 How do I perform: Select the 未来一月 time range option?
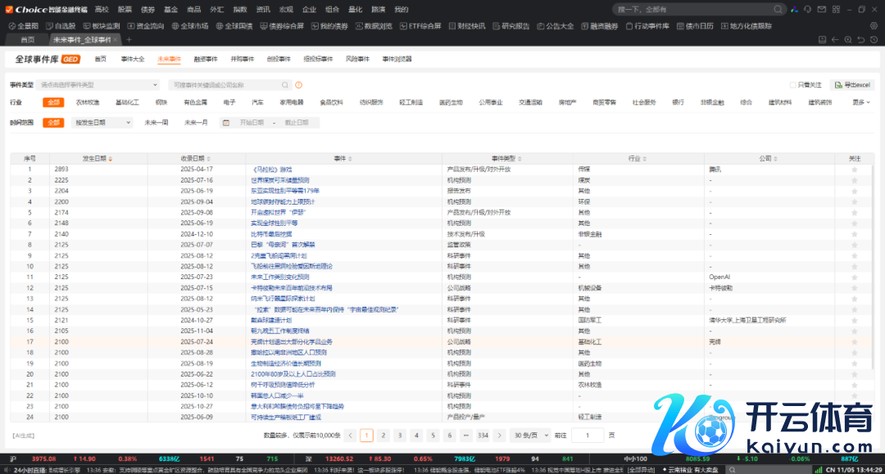[196, 123]
